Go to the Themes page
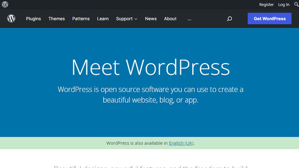This screenshot has height=168, width=299. (57, 19)
